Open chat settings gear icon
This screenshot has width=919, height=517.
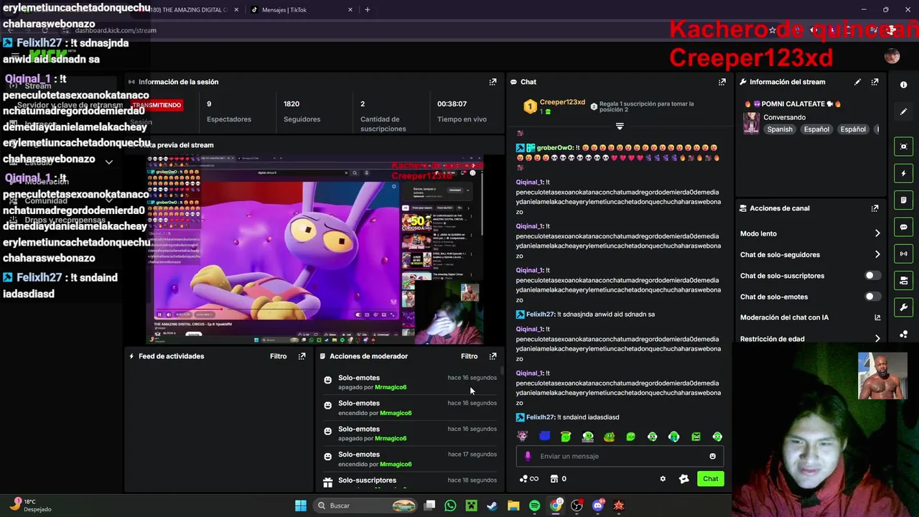[x=663, y=479]
